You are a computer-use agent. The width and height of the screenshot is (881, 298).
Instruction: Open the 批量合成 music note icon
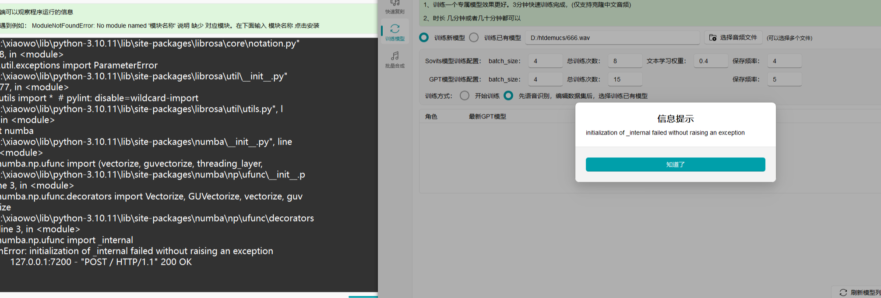point(395,59)
